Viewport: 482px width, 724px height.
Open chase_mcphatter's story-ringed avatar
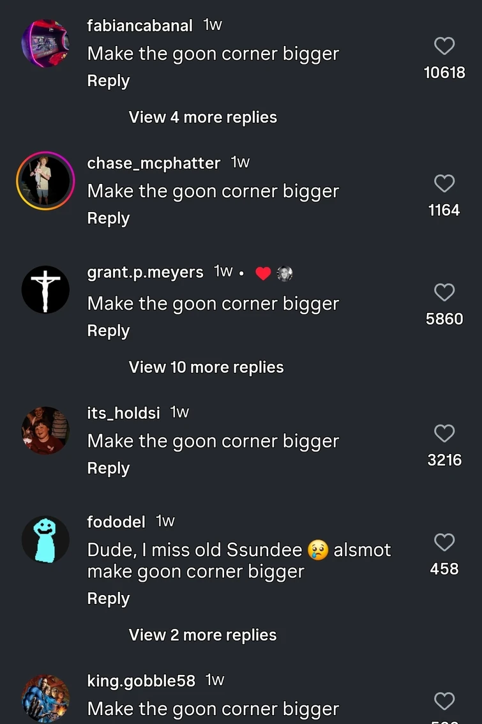coord(45,181)
